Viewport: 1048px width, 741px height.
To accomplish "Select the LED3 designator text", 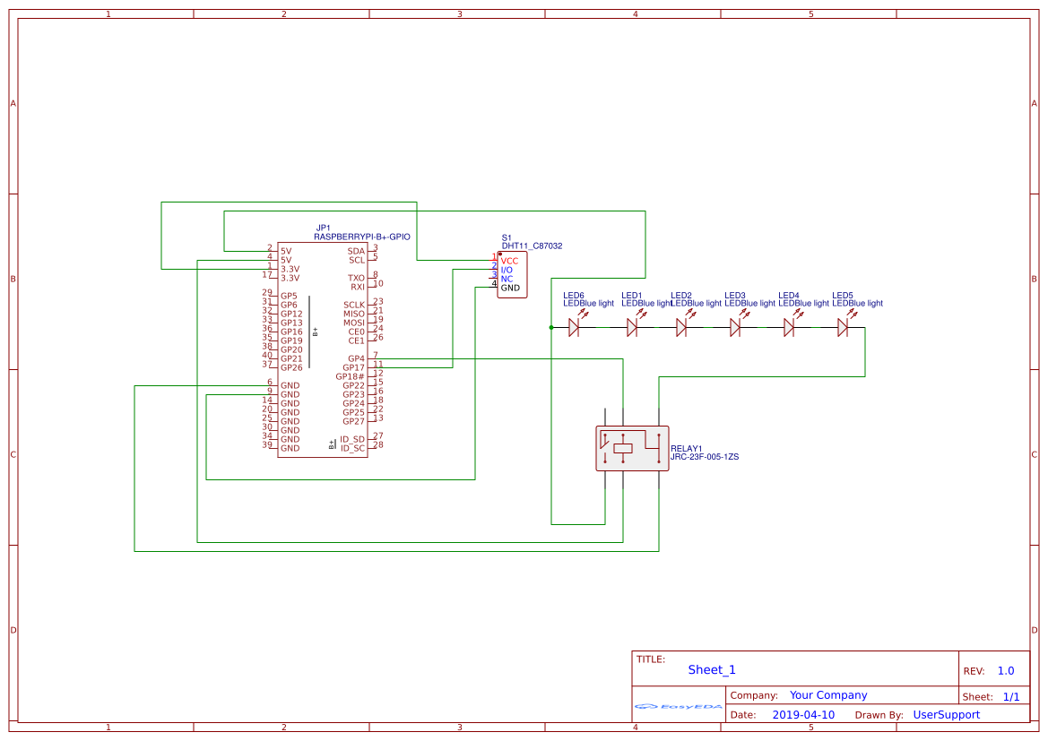I will click(735, 296).
